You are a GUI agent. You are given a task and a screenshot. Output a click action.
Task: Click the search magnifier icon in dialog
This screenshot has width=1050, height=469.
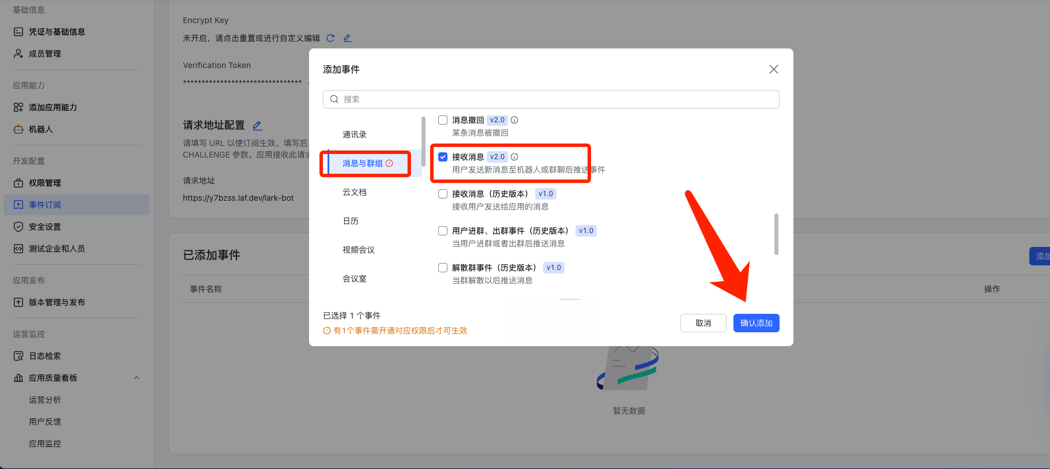pyautogui.click(x=334, y=99)
